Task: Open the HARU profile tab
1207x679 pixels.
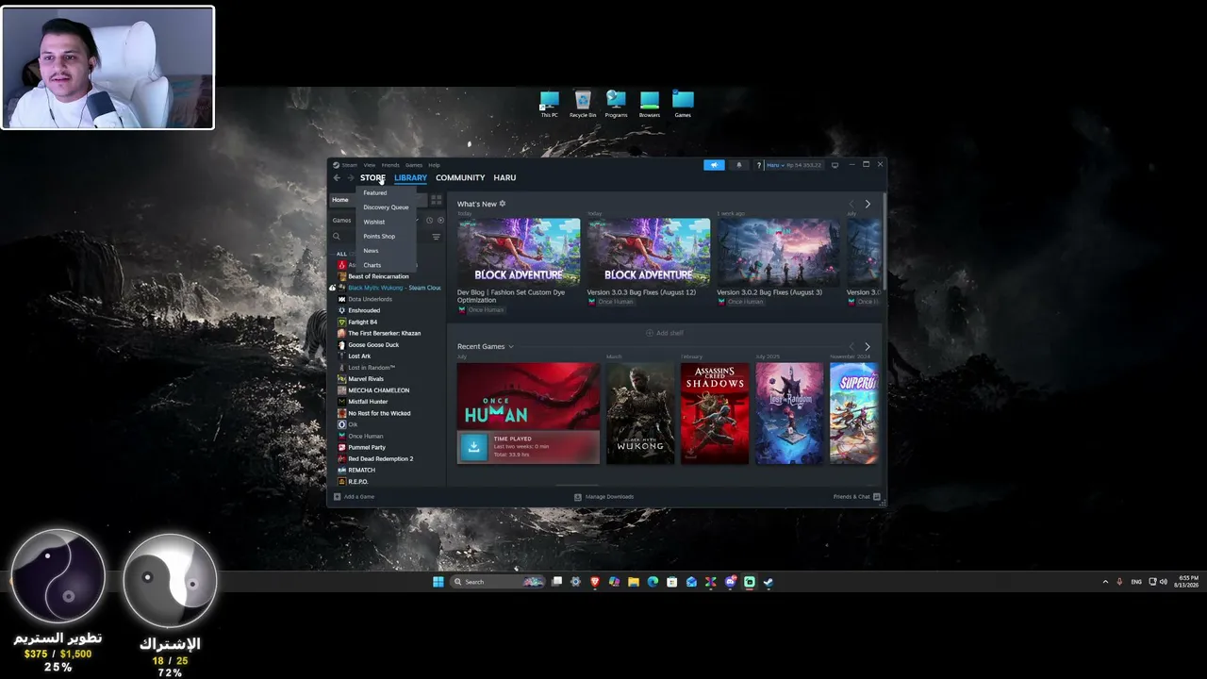Action: pyautogui.click(x=504, y=178)
